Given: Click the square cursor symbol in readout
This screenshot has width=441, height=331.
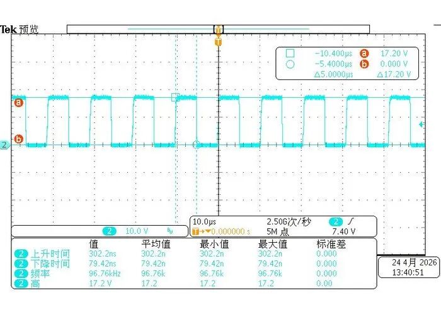Looking at the screenshot, I should (x=290, y=53).
